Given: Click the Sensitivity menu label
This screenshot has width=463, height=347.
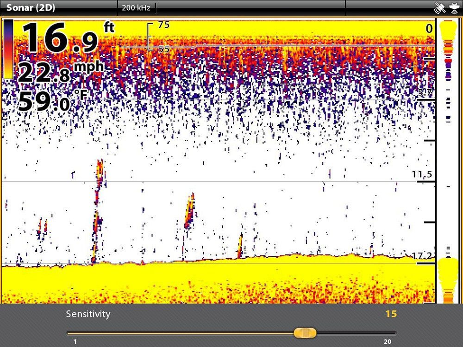Looking at the screenshot, I should click(x=88, y=314).
